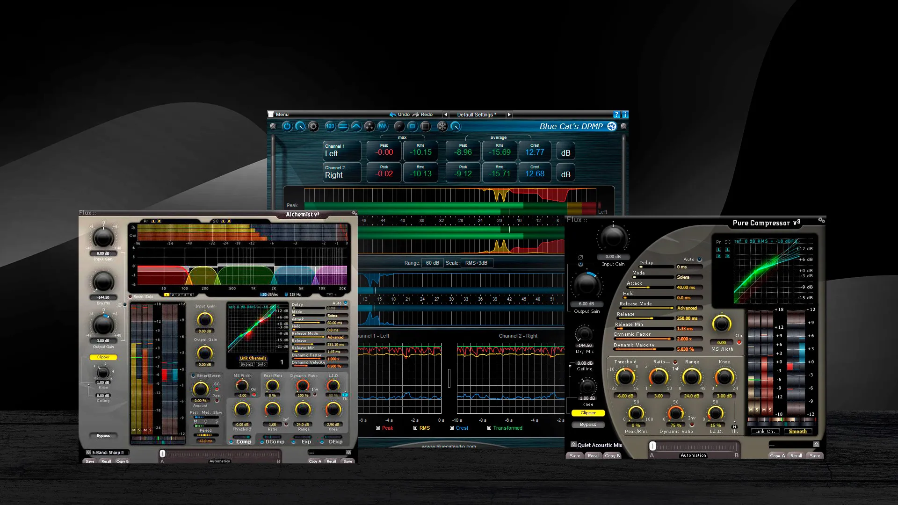Open the question mark help icon in DPMP
This screenshot has width=898, height=505.
[616, 115]
